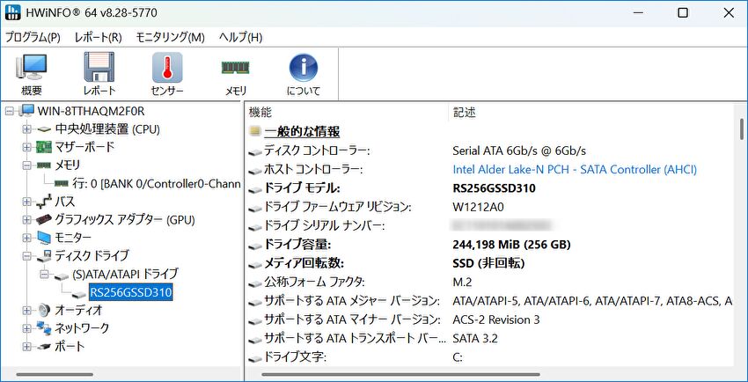Open the について info icon
This screenshot has width=748, height=382.
[304, 67]
